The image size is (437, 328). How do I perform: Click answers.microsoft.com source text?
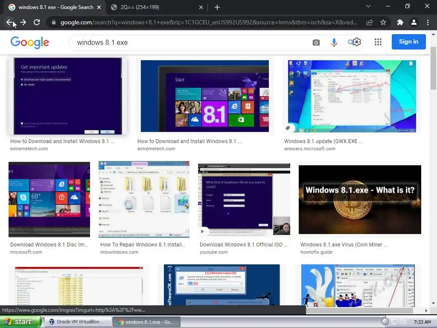coord(310,149)
